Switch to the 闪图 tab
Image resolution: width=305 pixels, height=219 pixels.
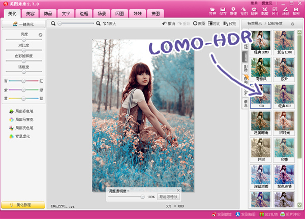[x=119, y=14]
